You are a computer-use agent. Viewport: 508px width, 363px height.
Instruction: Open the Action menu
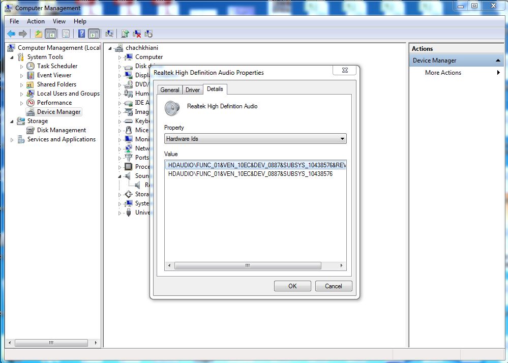(36, 21)
